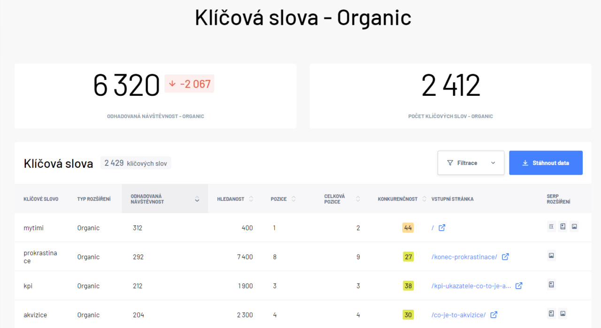Sort table by Pozice column
The width and height of the screenshot is (601, 328).
(x=293, y=199)
